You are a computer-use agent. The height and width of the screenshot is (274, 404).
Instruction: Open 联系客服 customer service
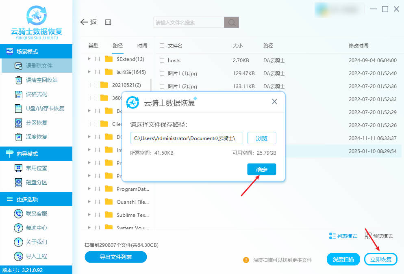coord(18,214)
